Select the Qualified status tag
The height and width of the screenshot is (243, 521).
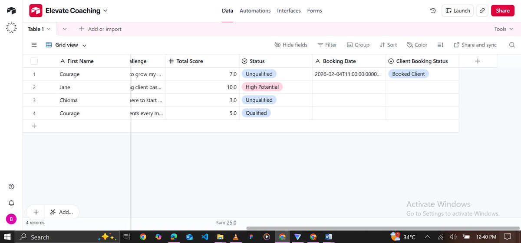point(256,113)
